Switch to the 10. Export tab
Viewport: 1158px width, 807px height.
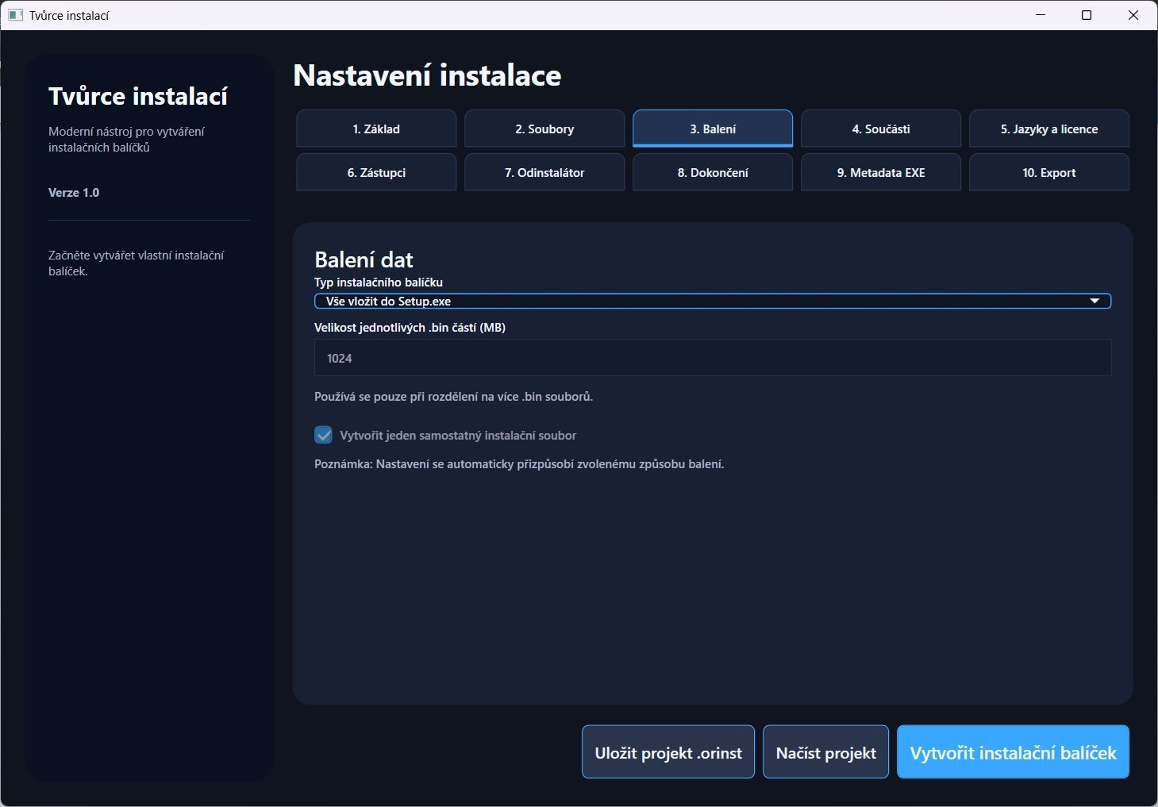[x=1049, y=172]
